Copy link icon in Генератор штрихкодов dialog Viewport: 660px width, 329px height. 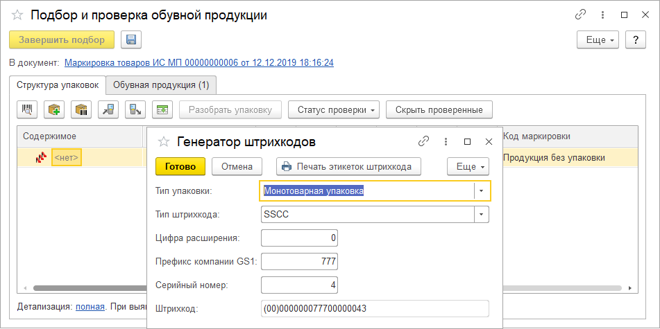(423, 141)
